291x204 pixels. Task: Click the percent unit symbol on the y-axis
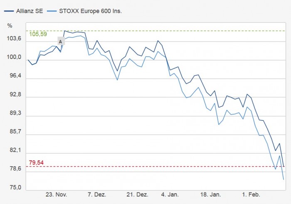(x=10, y=25)
